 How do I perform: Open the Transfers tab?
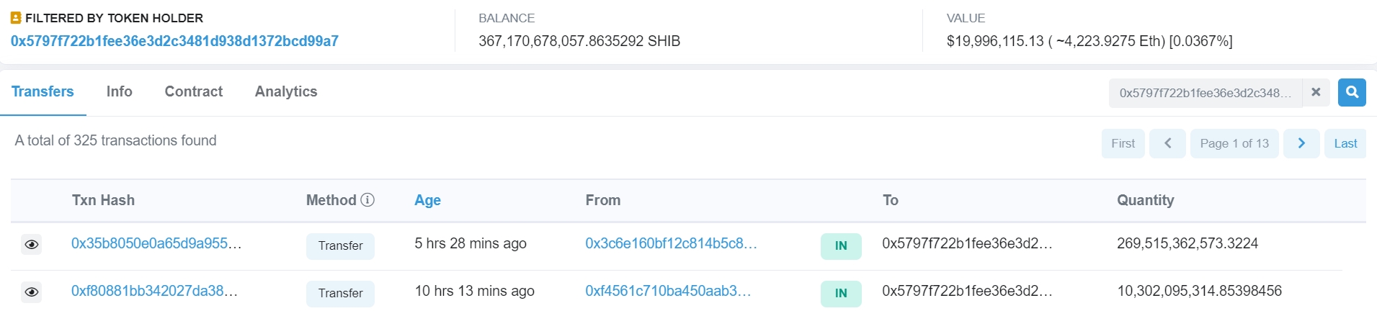[43, 91]
